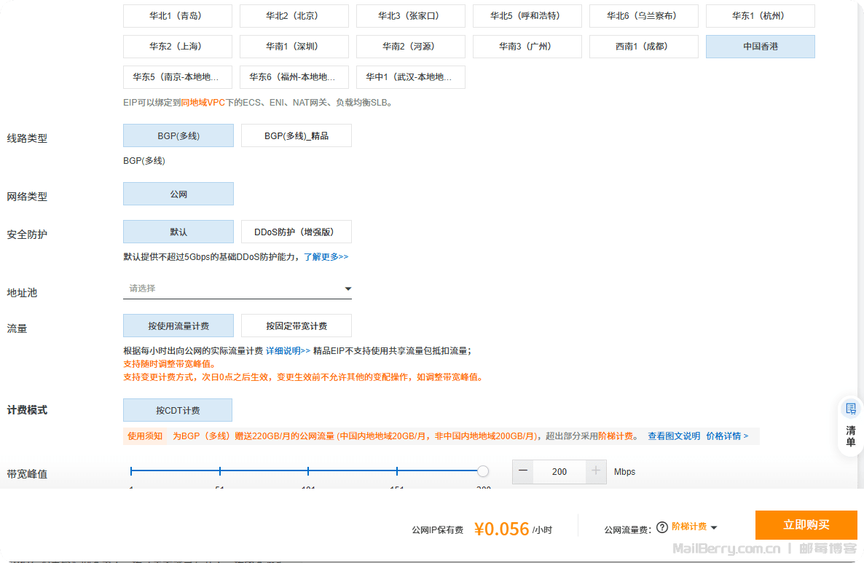This screenshot has width=864, height=563.
Task: Click the question mark help icon
Action: pos(662,527)
